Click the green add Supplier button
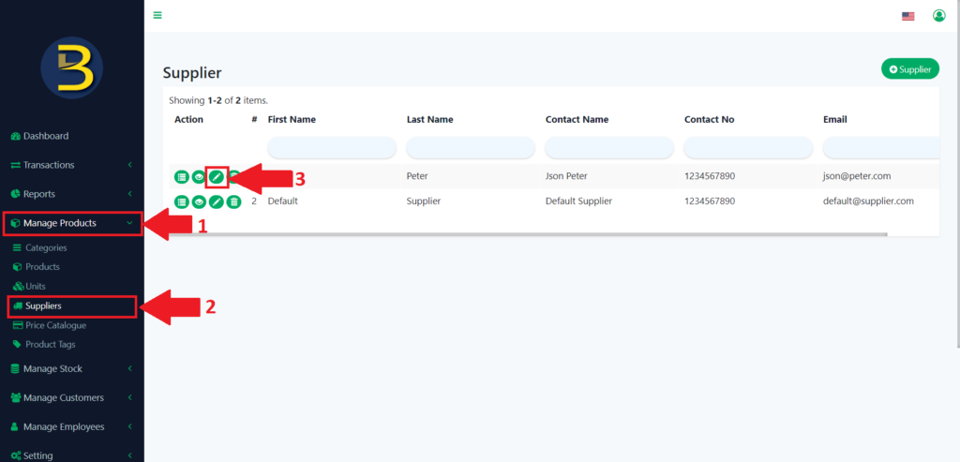 [909, 69]
